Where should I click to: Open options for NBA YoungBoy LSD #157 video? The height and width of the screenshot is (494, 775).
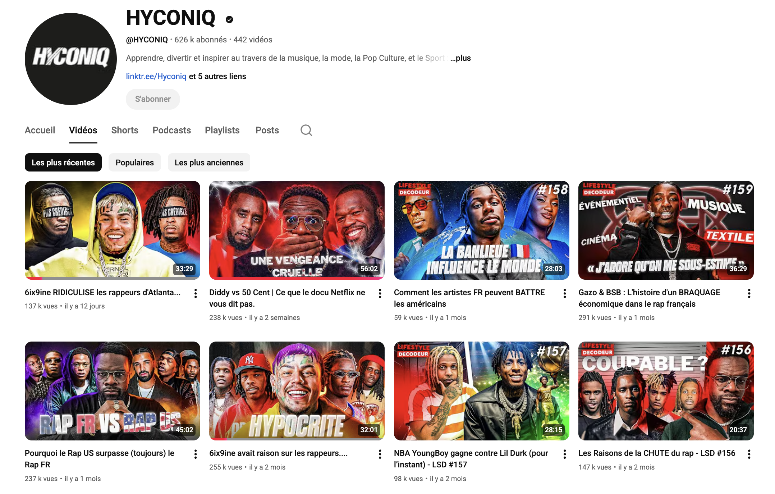[x=565, y=454]
